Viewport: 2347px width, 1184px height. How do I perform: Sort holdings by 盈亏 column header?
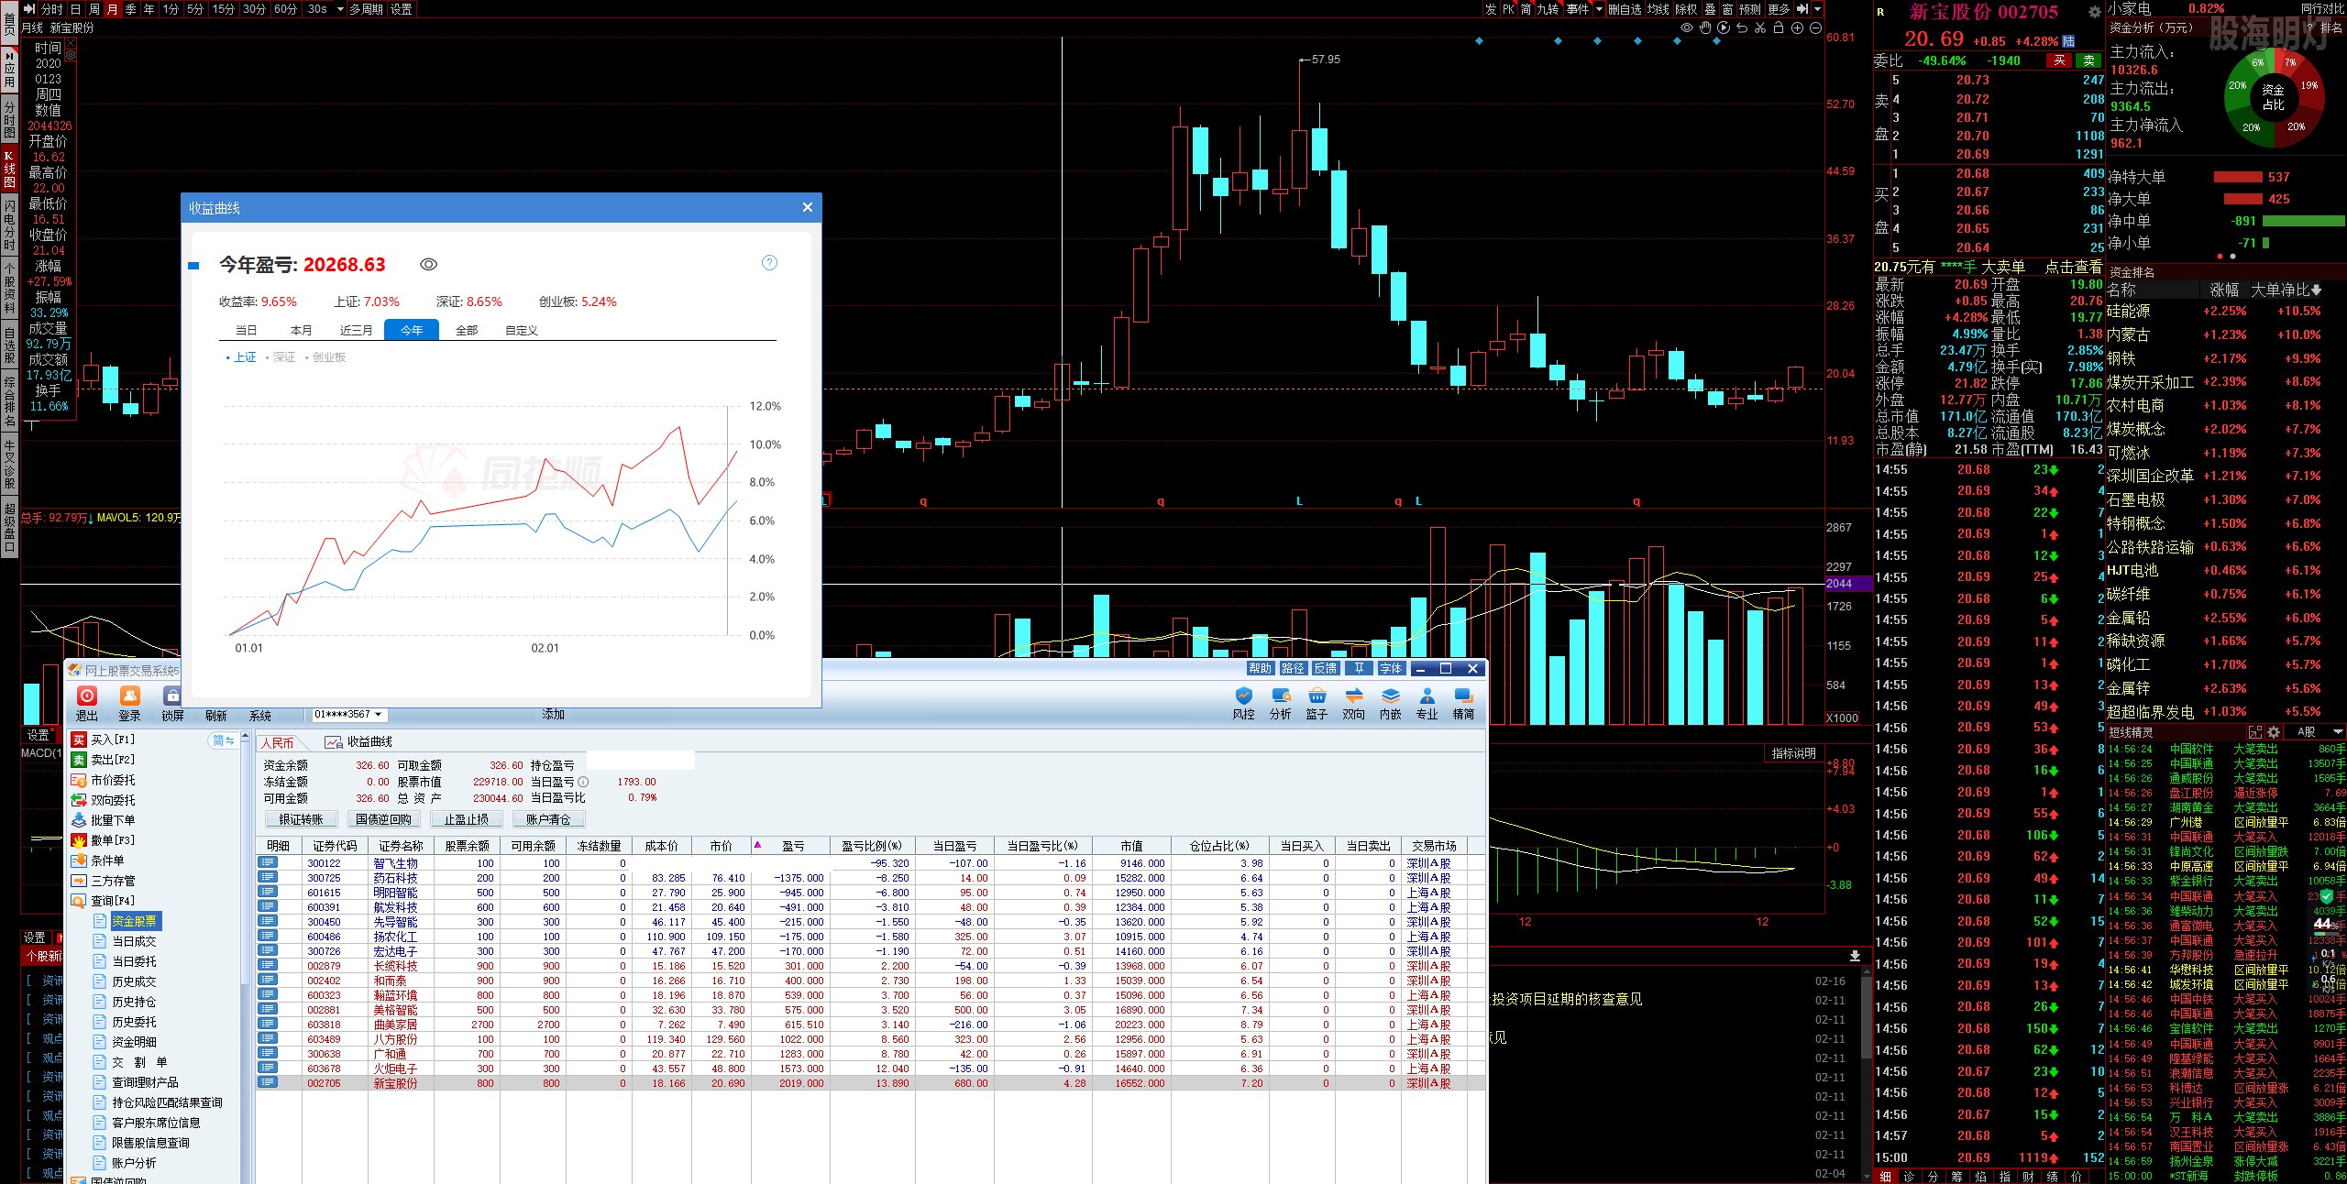[793, 846]
